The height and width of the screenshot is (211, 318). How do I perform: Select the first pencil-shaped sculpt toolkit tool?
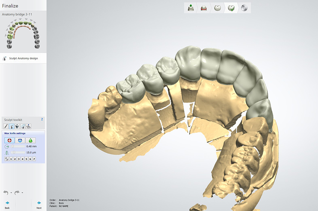click(6, 126)
